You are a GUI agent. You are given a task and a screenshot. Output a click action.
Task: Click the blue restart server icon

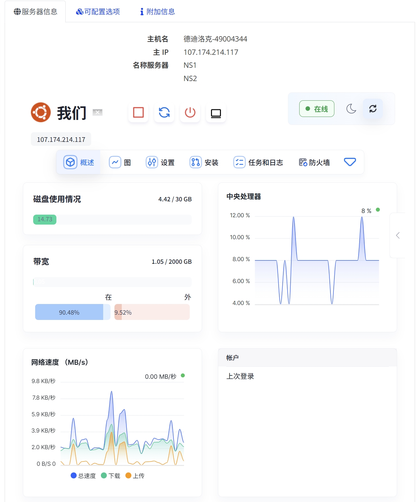164,113
